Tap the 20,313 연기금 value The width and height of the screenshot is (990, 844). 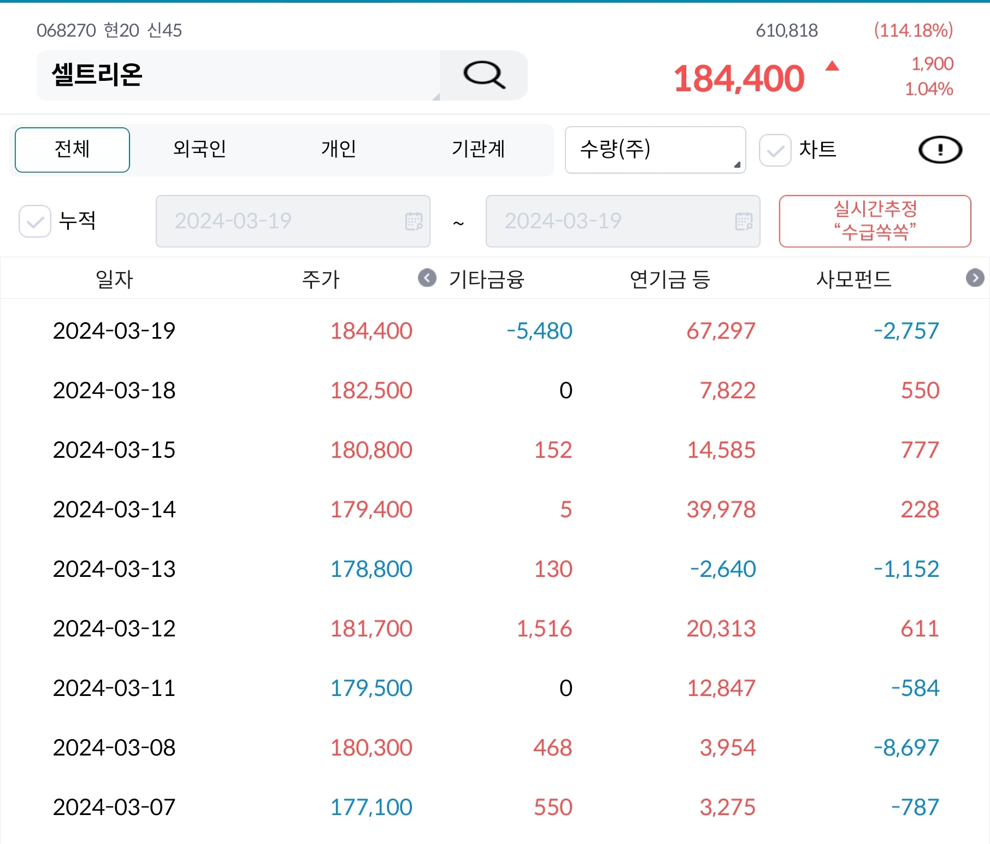click(721, 629)
